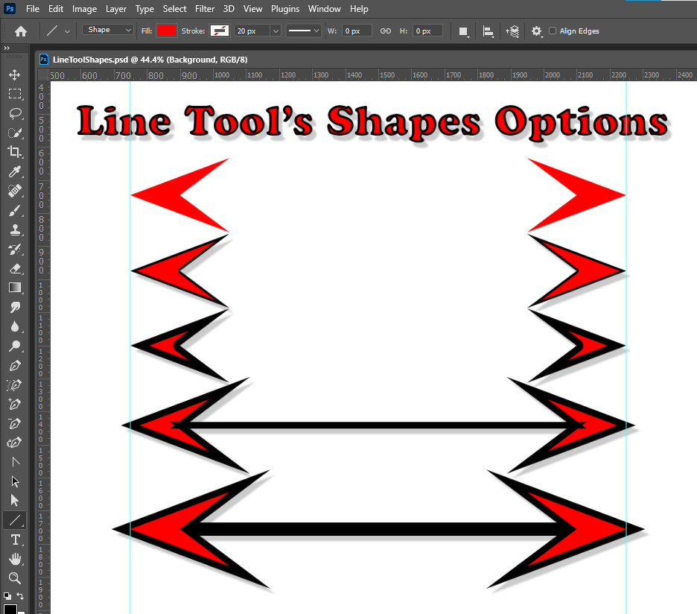The width and height of the screenshot is (697, 614).
Task: Open the Filter menu
Action: (x=205, y=8)
